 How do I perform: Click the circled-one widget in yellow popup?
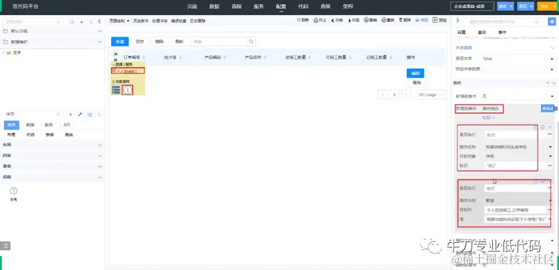click(x=127, y=90)
